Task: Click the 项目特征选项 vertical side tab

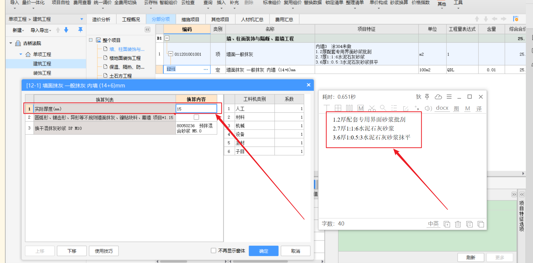Action: (x=522, y=216)
